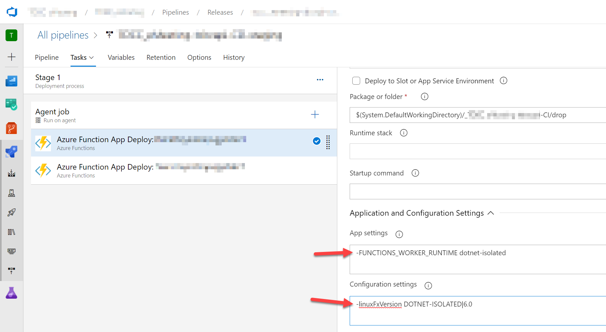Open the Builds sidebar icon
The width and height of the screenshot is (606, 332).
[11, 173]
